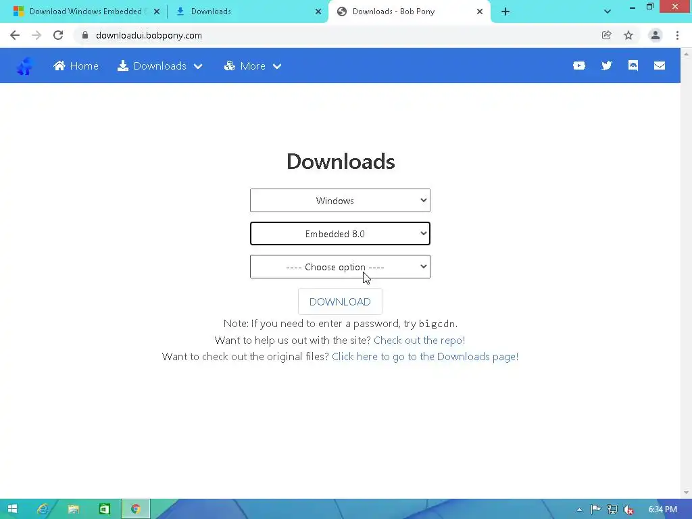This screenshot has height=519, width=692.
Task: Click the page scrollbar up arrow
Action: click(x=687, y=53)
